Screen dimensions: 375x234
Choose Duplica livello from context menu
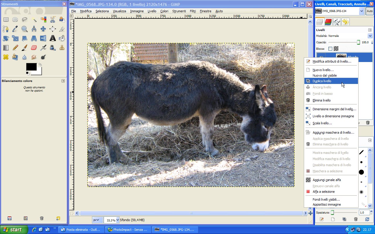click(x=322, y=81)
